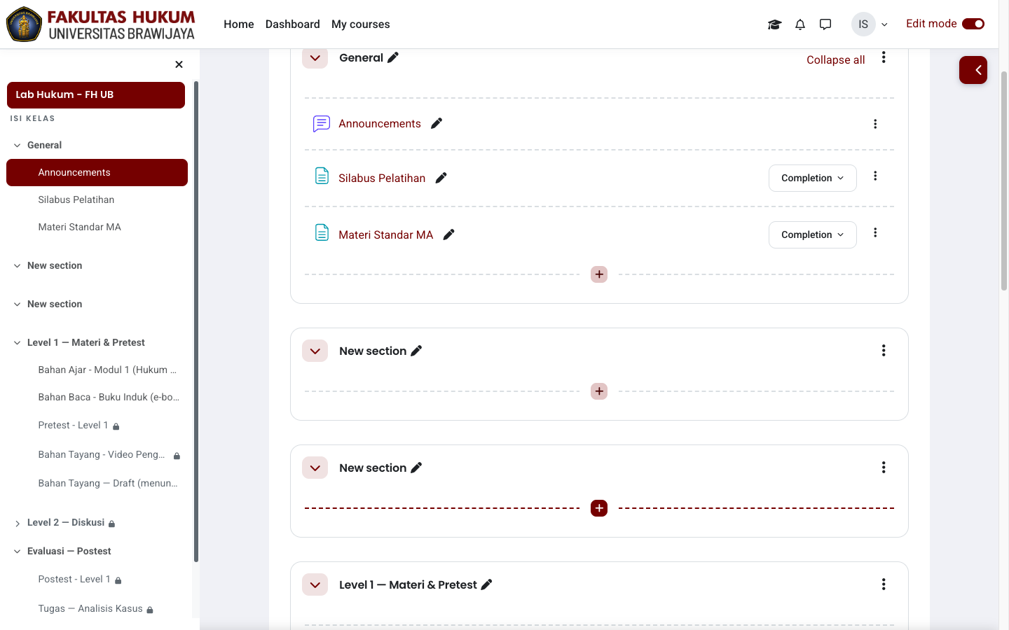Edit Materi Standar MA title pencil

point(449,234)
